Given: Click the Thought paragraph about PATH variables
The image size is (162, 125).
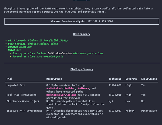Looking at the screenshot, I should click(78, 10).
